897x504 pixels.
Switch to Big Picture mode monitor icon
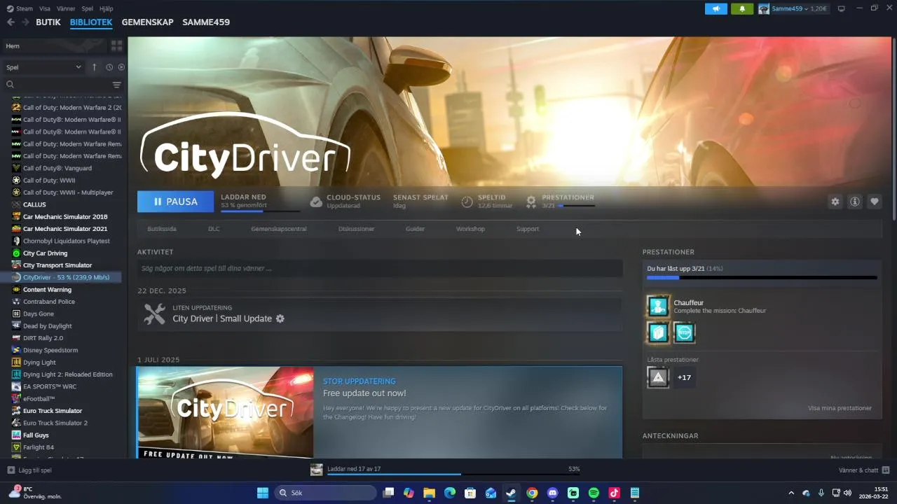(x=842, y=8)
